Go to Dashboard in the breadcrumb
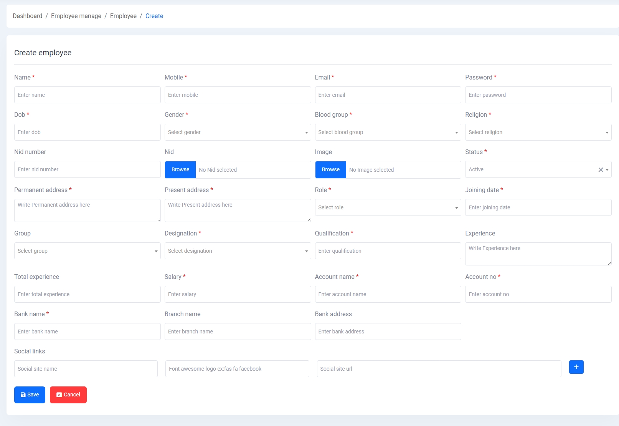619x426 pixels. click(x=28, y=16)
